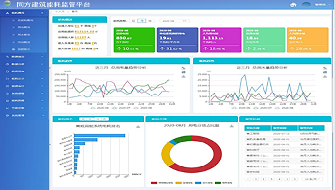The image size is (335, 190).
Task: Click the blue 19.81 card
Action: pos(177,40)
